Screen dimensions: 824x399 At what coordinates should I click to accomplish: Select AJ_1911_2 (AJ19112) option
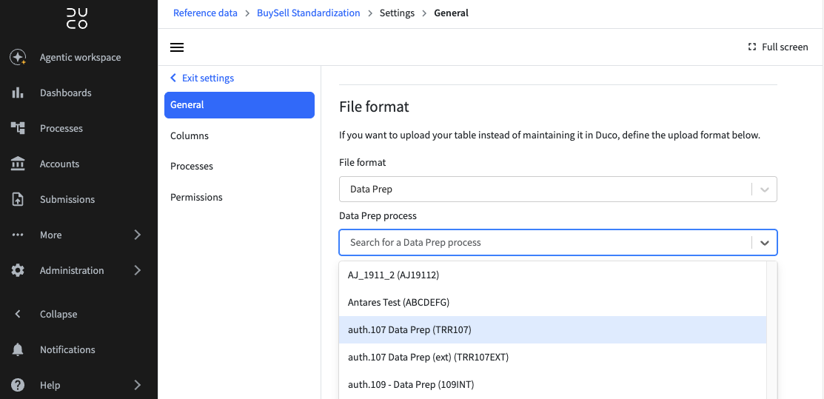pos(553,275)
